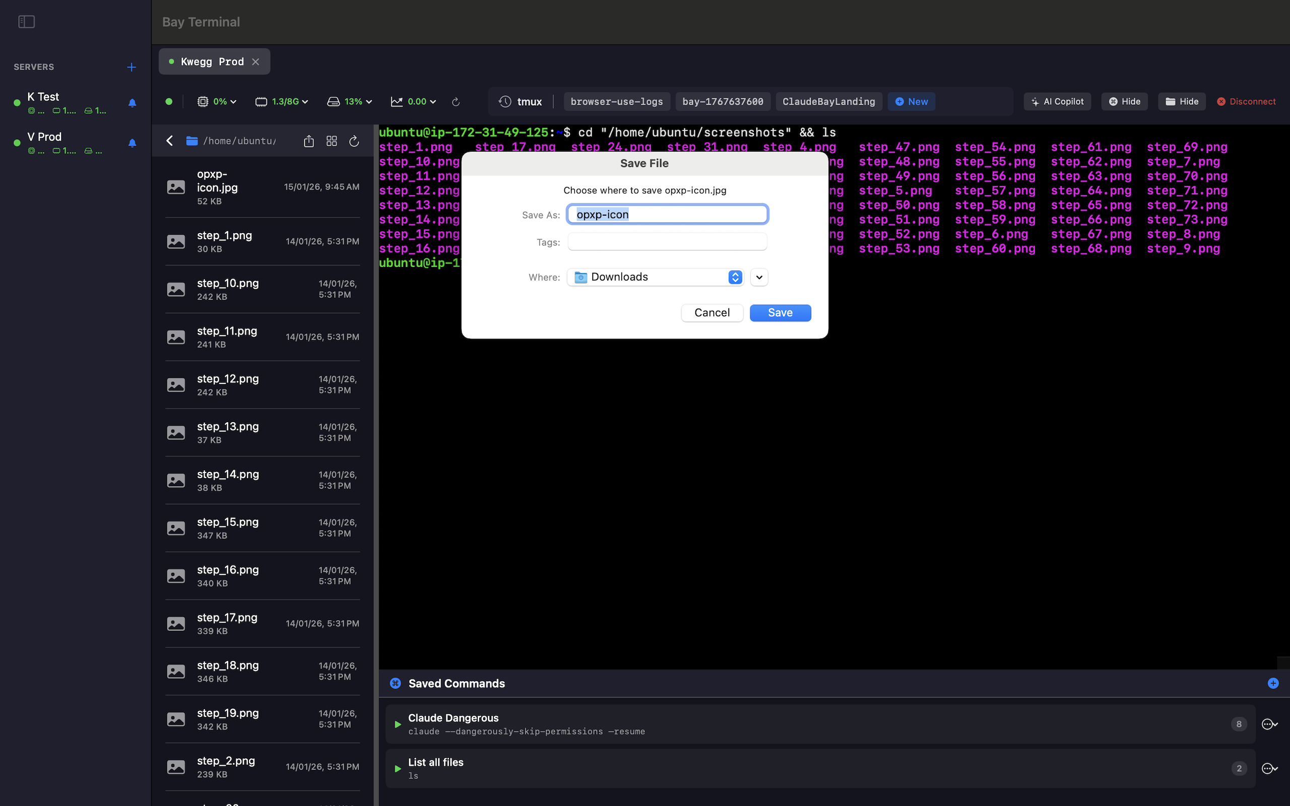
Task: Navigate back with the file browser chevron
Action: point(169,141)
